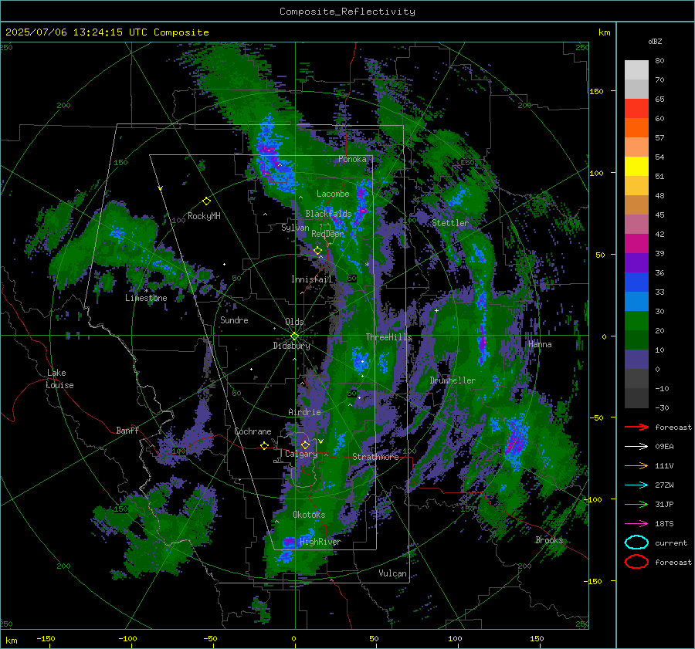Viewport: 695px width, 649px height.
Task: Click the Composite_Reflectivity title
Action: pyautogui.click(x=347, y=12)
